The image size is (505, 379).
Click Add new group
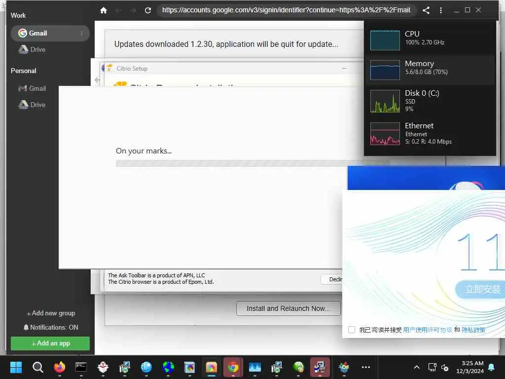pyautogui.click(x=51, y=313)
